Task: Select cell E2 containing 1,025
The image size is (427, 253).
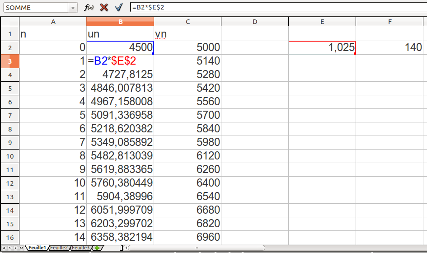Action: (x=322, y=47)
